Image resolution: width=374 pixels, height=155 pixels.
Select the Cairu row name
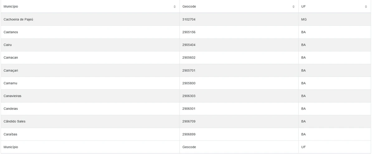[x=8, y=45]
